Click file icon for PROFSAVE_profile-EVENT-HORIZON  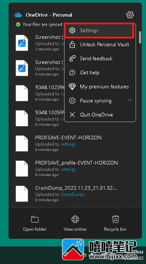tap(22, 169)
